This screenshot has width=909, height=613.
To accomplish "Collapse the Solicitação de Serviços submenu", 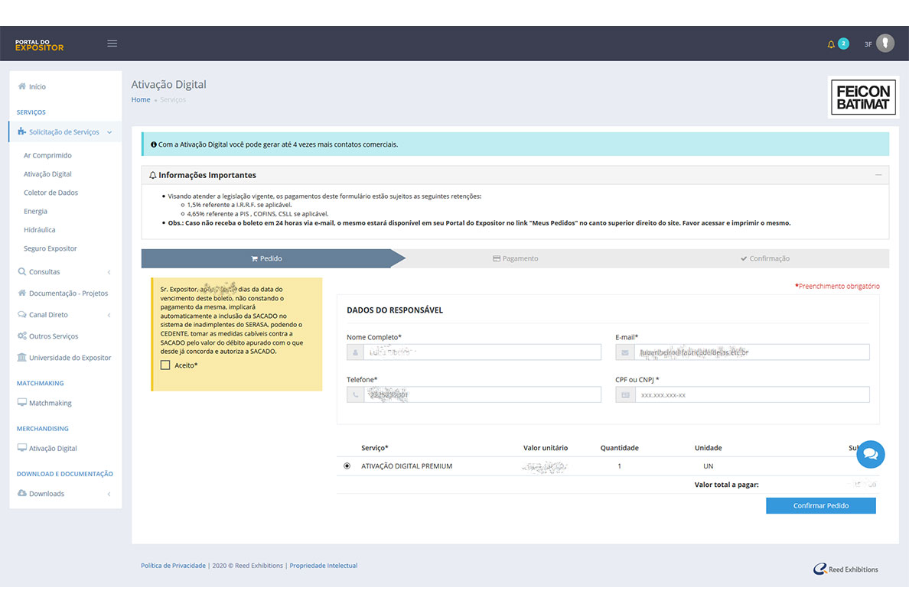I will coord(109,132).
